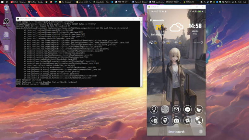
Task: Open the Maps pin app on phone
Action: pyautogui.click(x=165, y=121)
